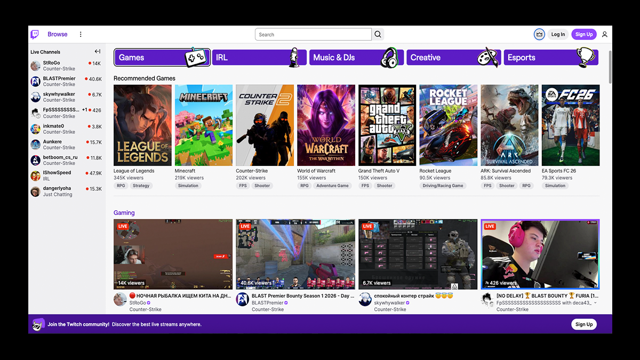The width and height of the screenshot is (640, 360).
Task: Open the Minecraft game cover thumbnail
Action: click(203, 125)
